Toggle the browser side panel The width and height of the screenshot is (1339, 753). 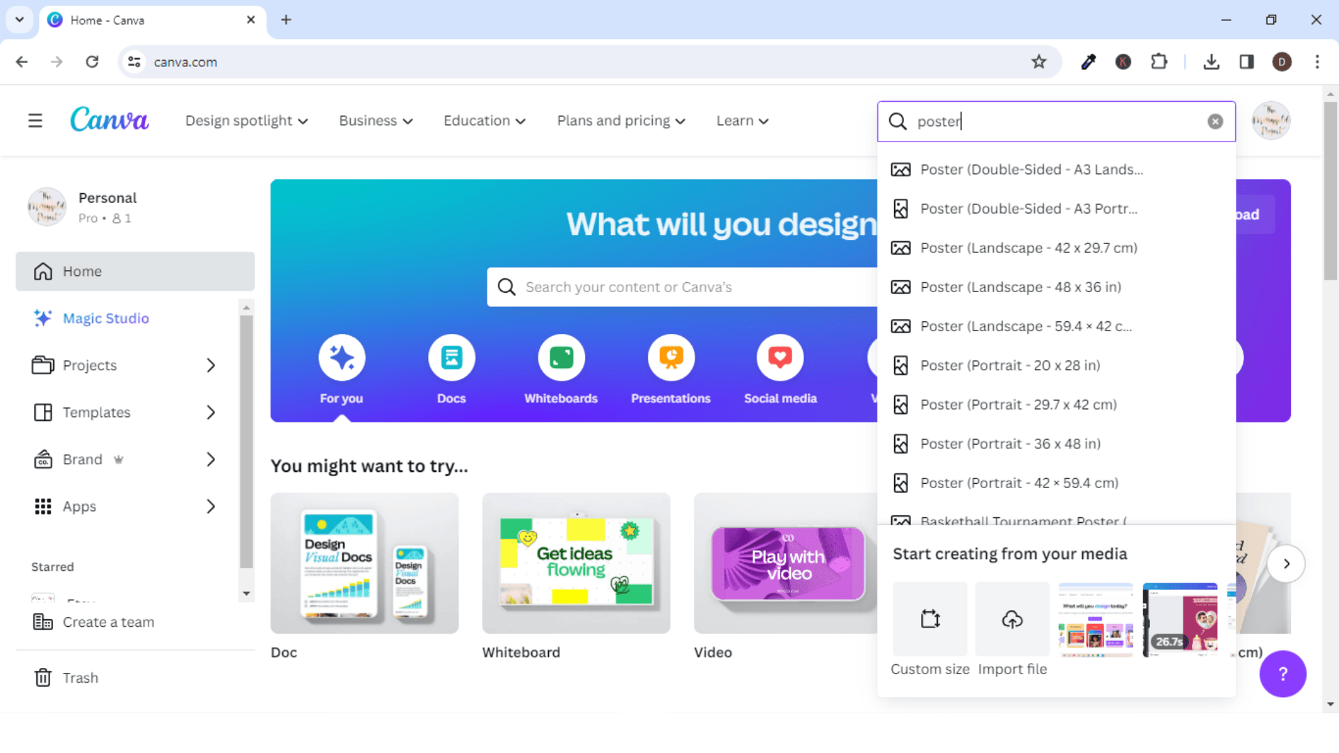pos(1247,62)
